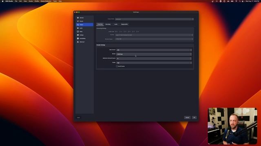
Task: Open the Rate Control dropdown
Action: coord(154,50)
